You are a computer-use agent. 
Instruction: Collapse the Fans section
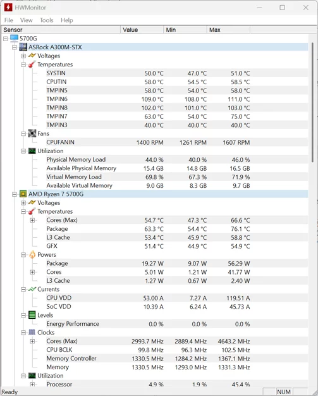(23, 133)
